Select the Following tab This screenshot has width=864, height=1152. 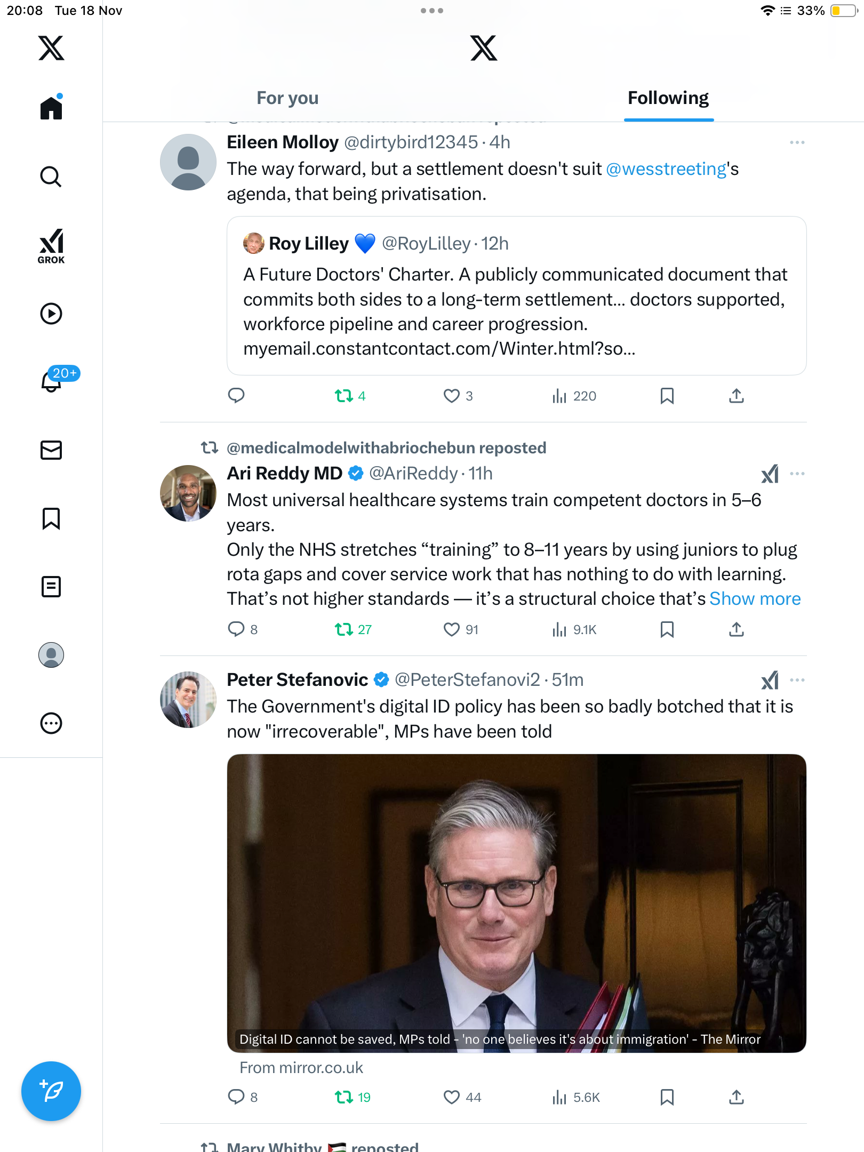click(x=668, y=98)
